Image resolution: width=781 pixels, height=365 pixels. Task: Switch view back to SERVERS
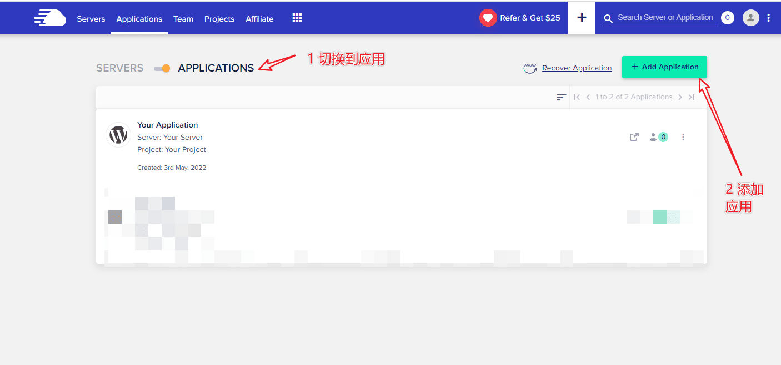click(119, 68)
